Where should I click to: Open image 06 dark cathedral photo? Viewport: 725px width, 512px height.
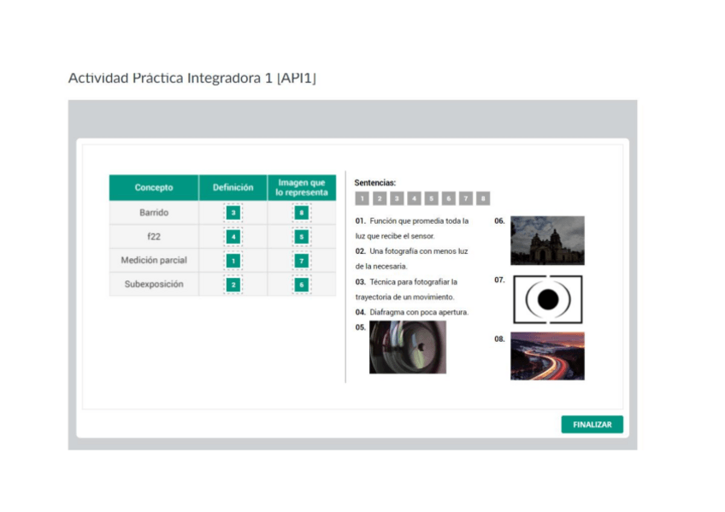(547, 240)
